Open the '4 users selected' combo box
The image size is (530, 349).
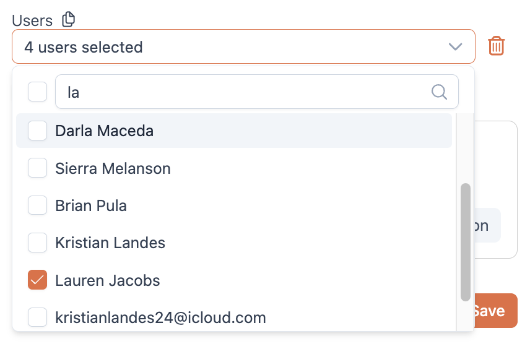tap(243, 46)
